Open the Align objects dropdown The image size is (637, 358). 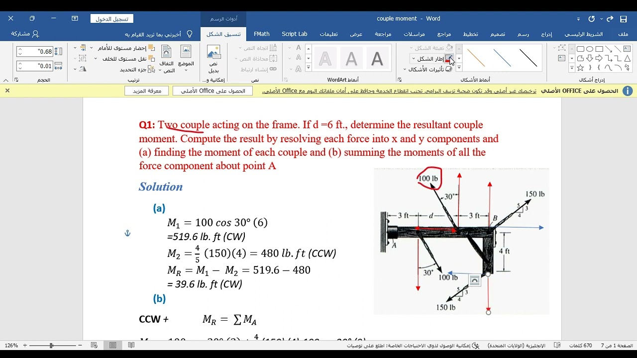point(80,48)
